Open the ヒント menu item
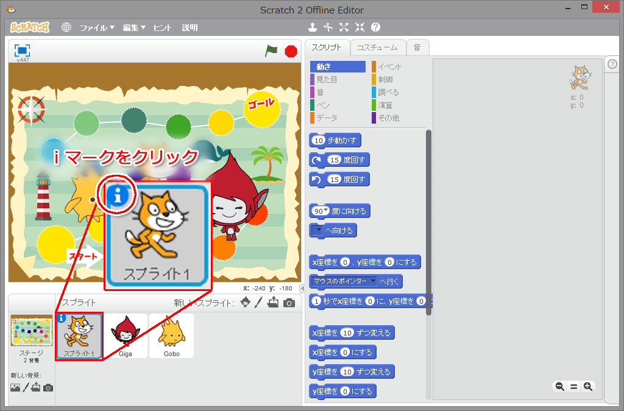The width and height of the screenshot is (624, 411). [x=162, y=27]
